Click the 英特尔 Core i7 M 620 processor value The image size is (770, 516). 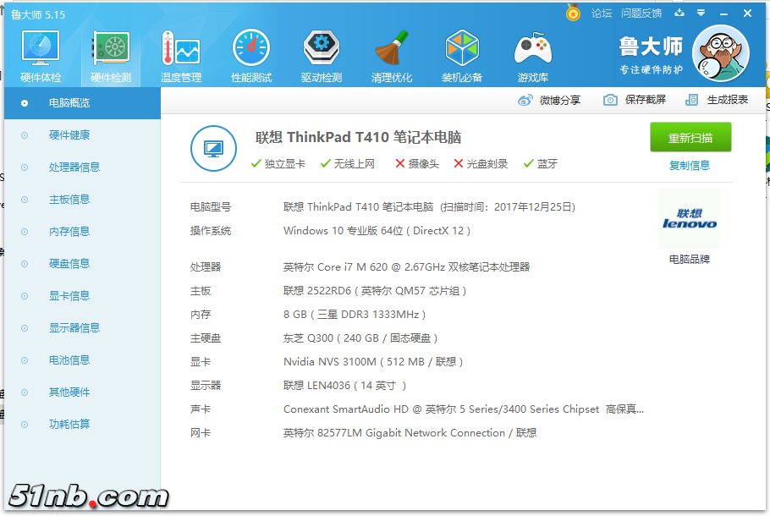click(407, 267)
